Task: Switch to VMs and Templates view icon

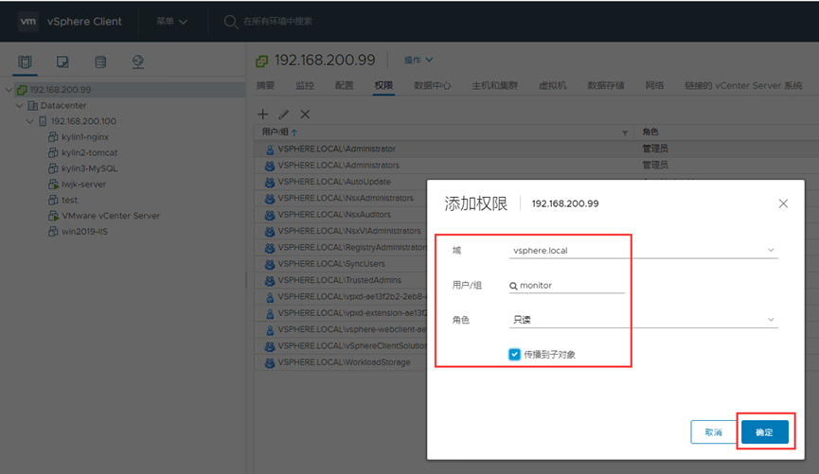Action: pos(62,62)
